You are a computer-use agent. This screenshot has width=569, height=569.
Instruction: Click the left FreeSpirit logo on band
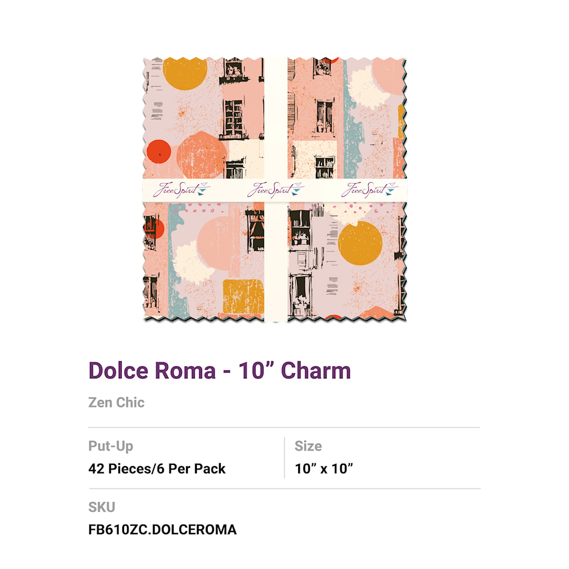tap(181, 189)
